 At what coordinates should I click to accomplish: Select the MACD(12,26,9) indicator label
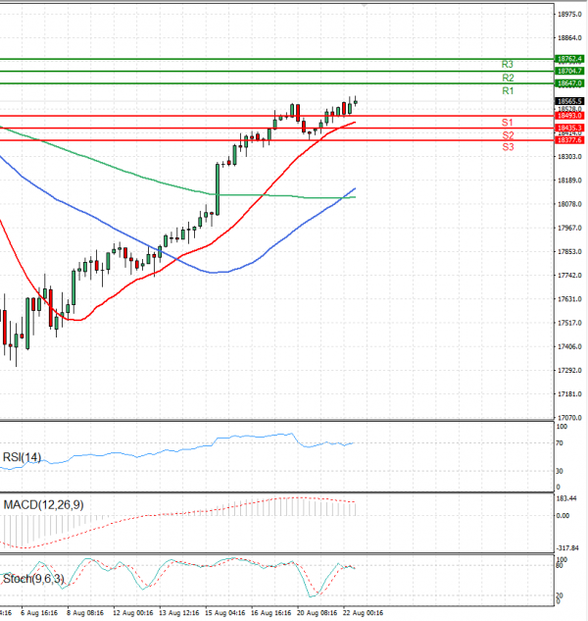pyautogui.click(x=43, y=505)
